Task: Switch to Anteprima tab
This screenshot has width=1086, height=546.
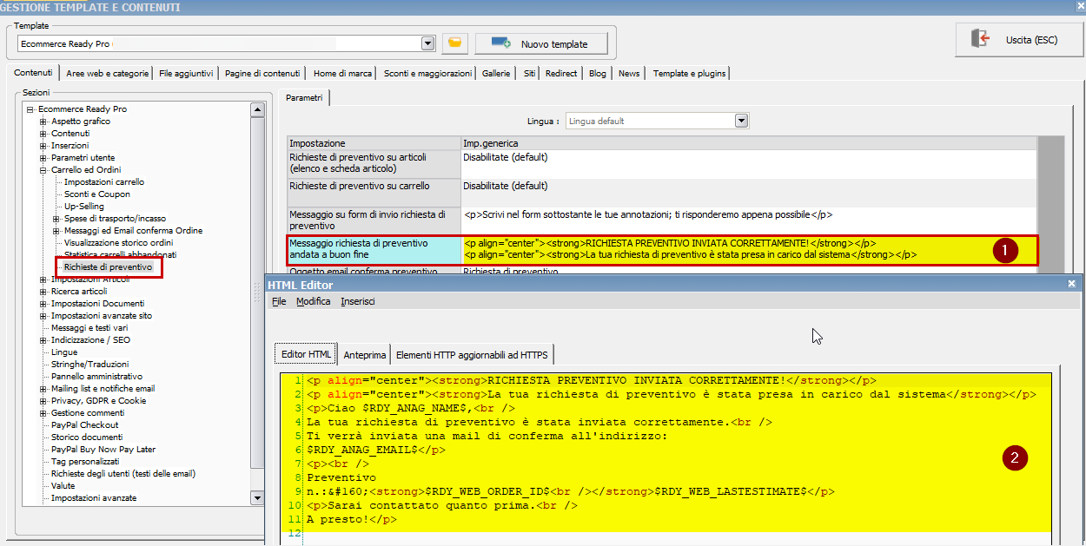Action: pyautogui.click(x=364, y=355)
